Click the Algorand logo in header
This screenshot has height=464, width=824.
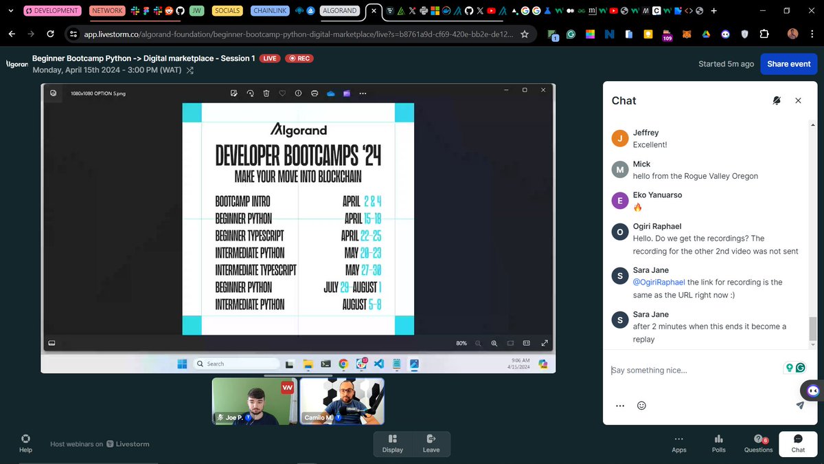point(16,64)
